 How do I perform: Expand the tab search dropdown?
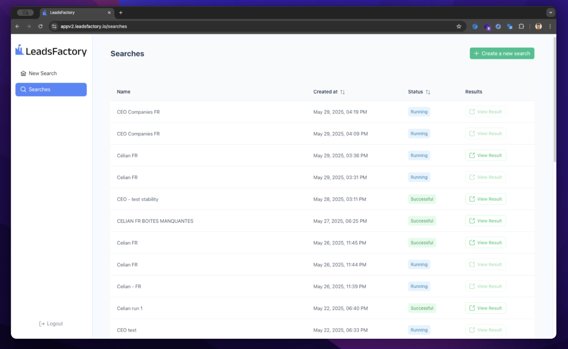point(550,13)
